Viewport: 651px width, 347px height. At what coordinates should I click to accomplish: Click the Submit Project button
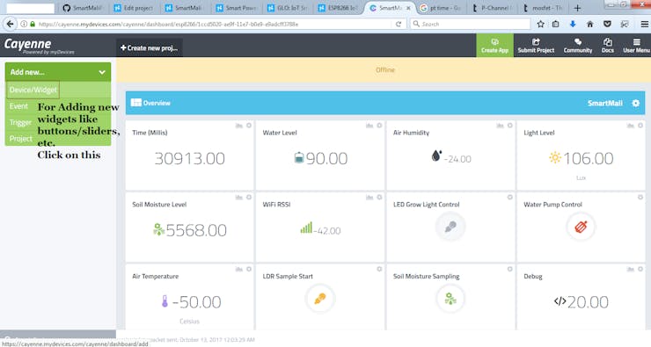tap(536, 45)
